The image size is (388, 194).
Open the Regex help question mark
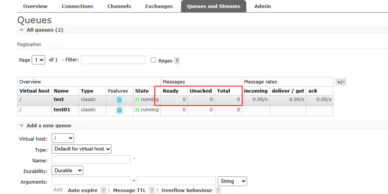pos(177,61)
